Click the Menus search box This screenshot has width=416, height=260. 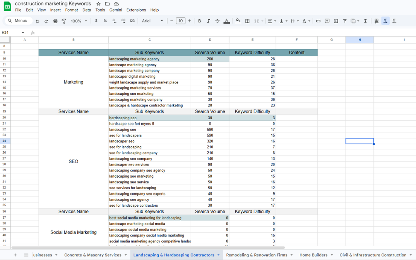[x=18, y=21]
